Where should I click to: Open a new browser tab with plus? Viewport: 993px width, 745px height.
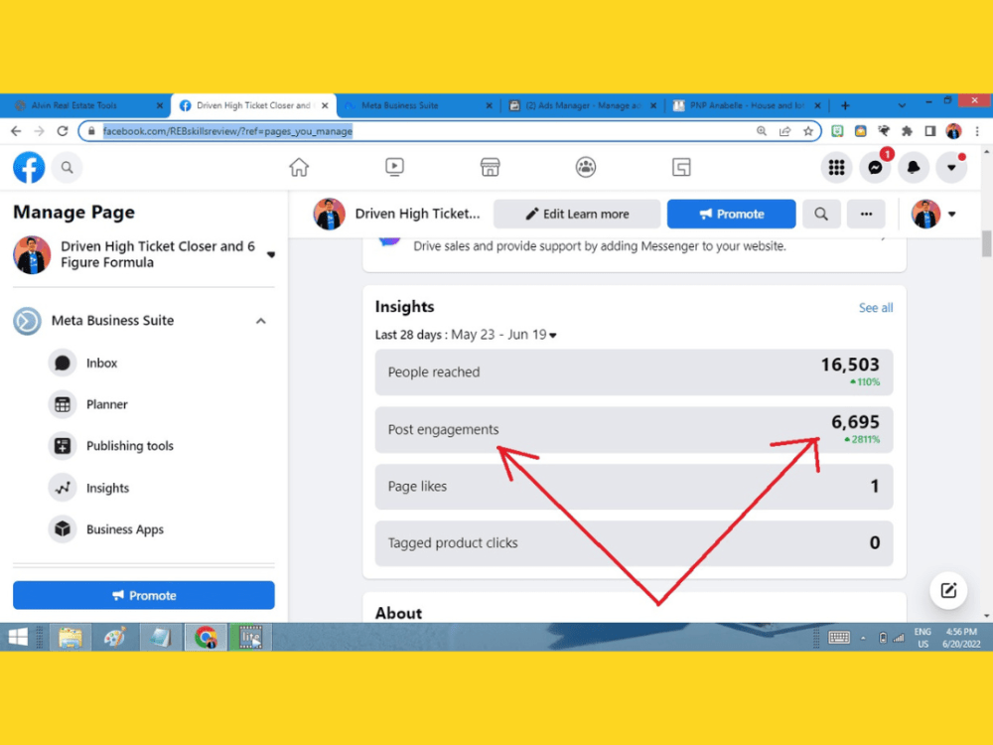click(845, 105)
